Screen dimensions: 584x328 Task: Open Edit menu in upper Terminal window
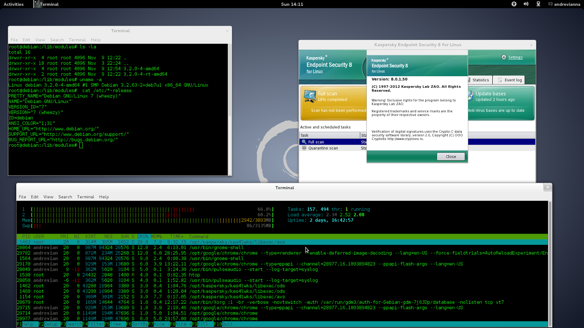pos(26,40)
